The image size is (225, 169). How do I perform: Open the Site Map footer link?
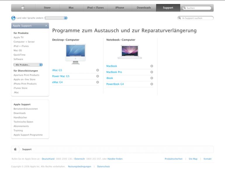(x=193, y=159)
